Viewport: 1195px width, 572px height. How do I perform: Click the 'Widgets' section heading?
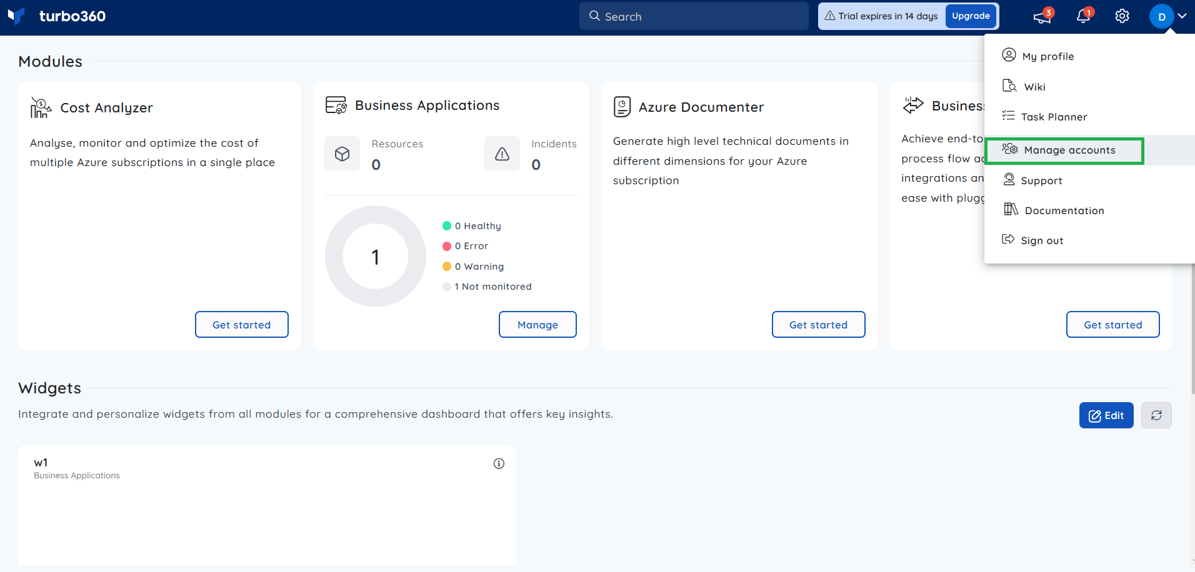[x=50, y=388]
